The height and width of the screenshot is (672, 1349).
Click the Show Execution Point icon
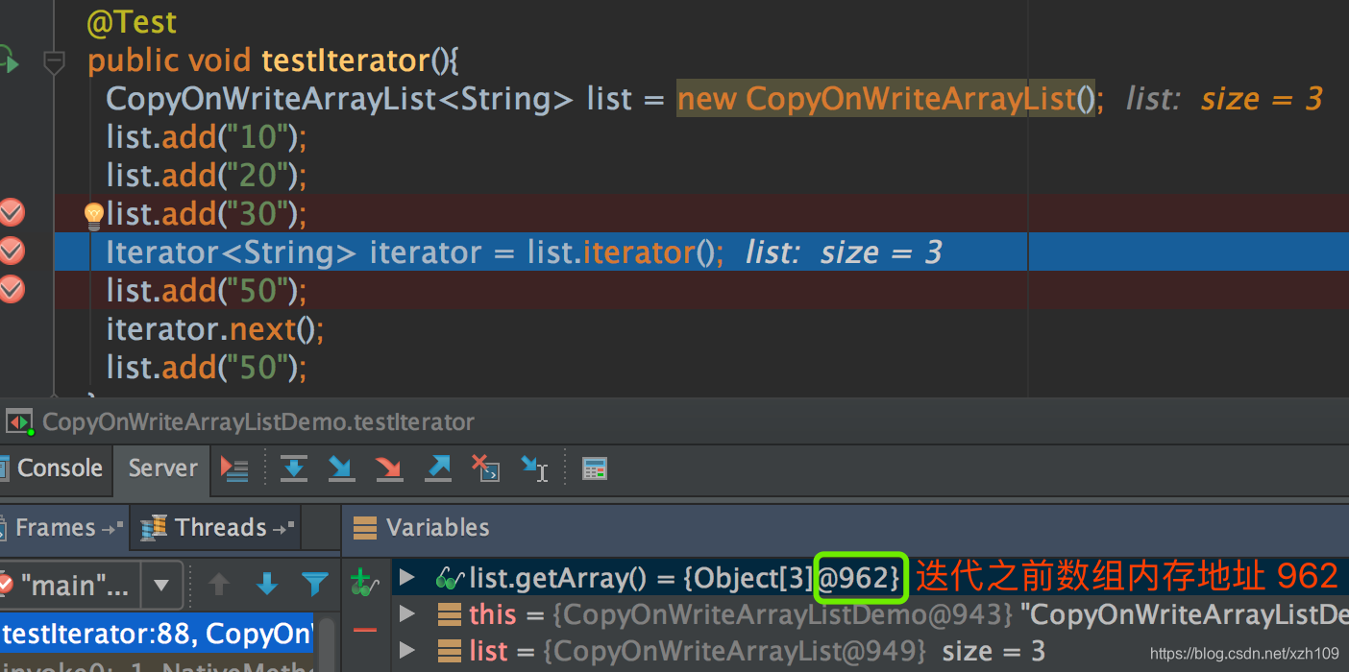234,468
